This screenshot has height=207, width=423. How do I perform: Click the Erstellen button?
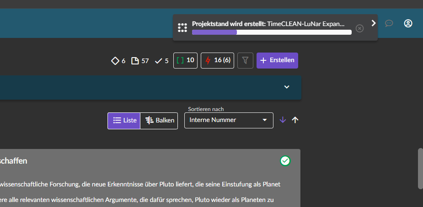click(x=277, y=60)
